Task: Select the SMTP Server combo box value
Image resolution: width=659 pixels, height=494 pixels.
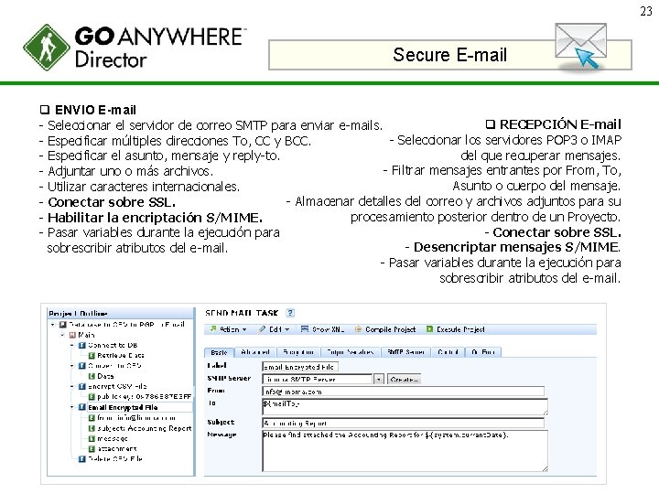Action: tap(318, 380)
